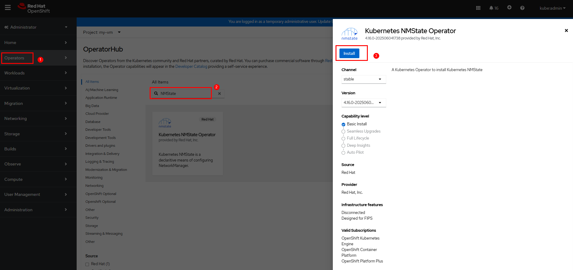Select Full Lifecycle capability level
This screenshot has height=270, width=573.
pyautogui.click(x=343, y=139)
